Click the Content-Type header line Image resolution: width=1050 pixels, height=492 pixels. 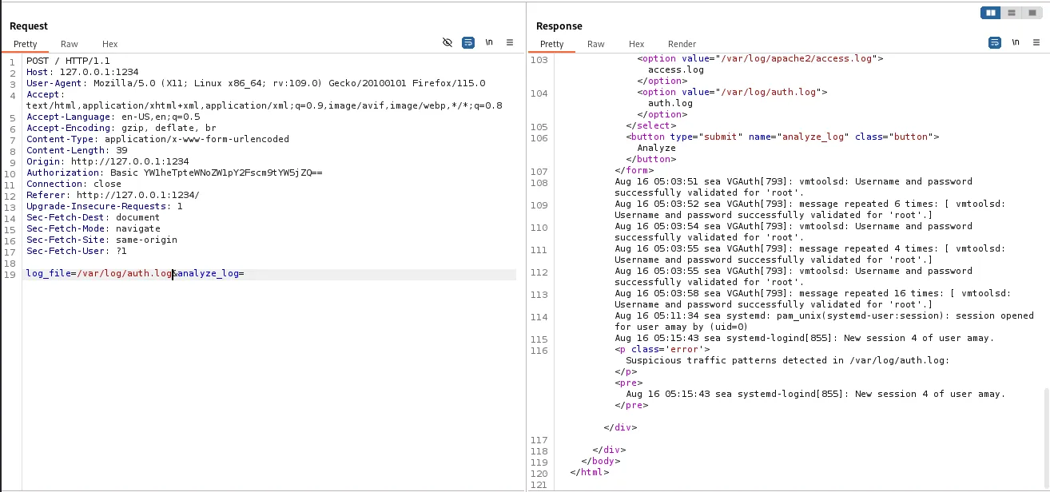click(x=157, y=139)
